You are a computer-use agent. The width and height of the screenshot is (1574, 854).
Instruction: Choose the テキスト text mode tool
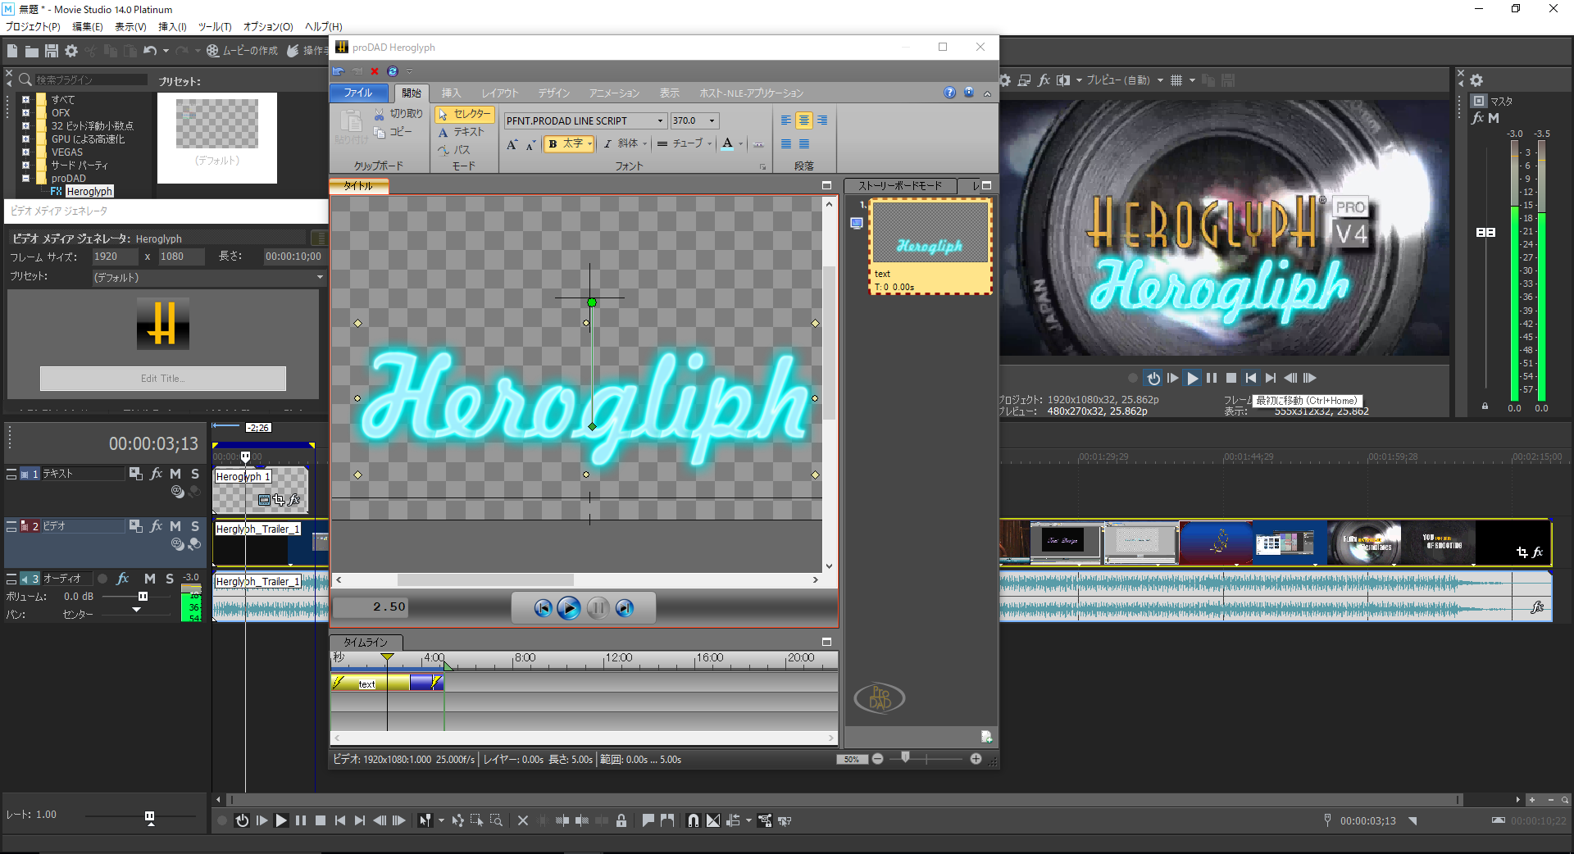pyautogui.click(x=462, y=132)
